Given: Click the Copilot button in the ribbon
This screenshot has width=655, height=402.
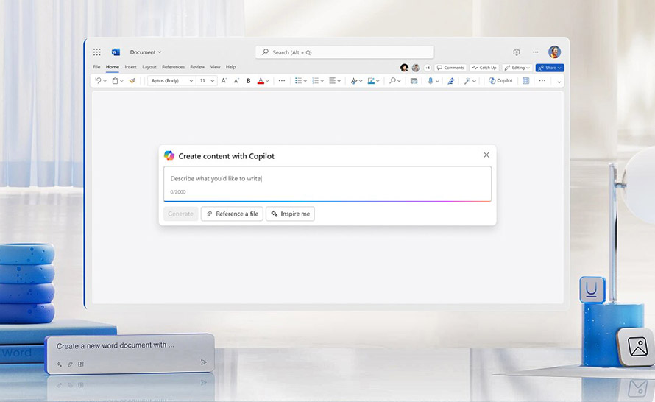Looking at the screenshot, I should pyautogui.click(x=501, y=81).
